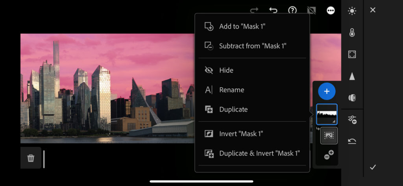The image size is (403, 186).
Task: Tap the undo arrow icon
Action: (273, 10)
